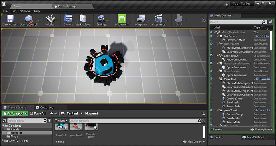This screenshot has height=146, width=276.
Task: Open Source Control dropdown arrow
Action: coord(38,20)
